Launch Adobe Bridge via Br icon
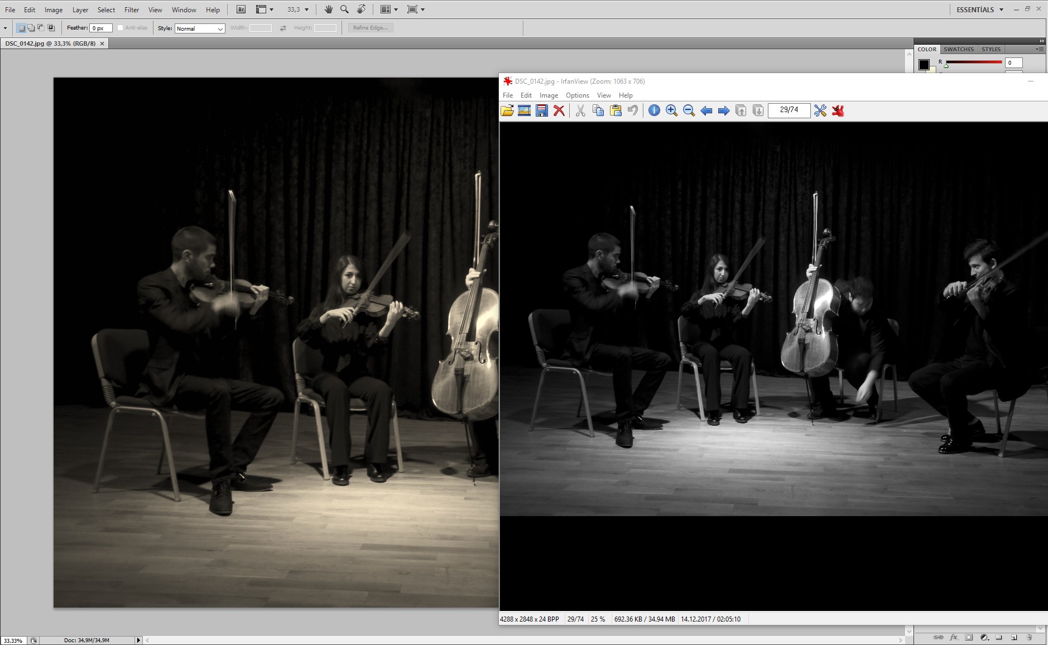This screenshot has height=645, width=1048. pyautogui.click(x=241, y=9)
